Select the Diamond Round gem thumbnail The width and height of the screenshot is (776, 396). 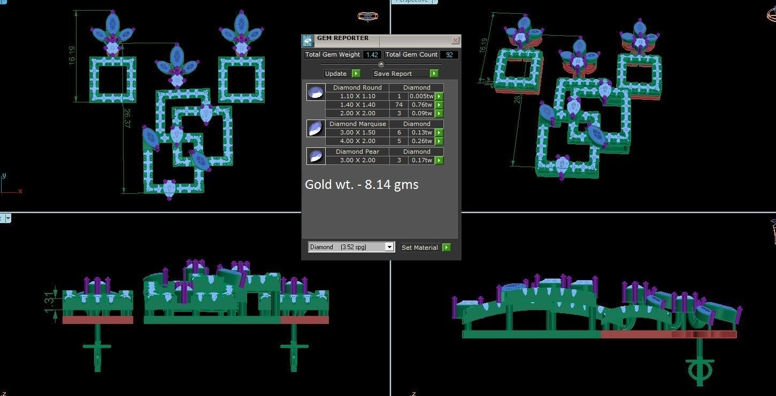click(316, 92)
